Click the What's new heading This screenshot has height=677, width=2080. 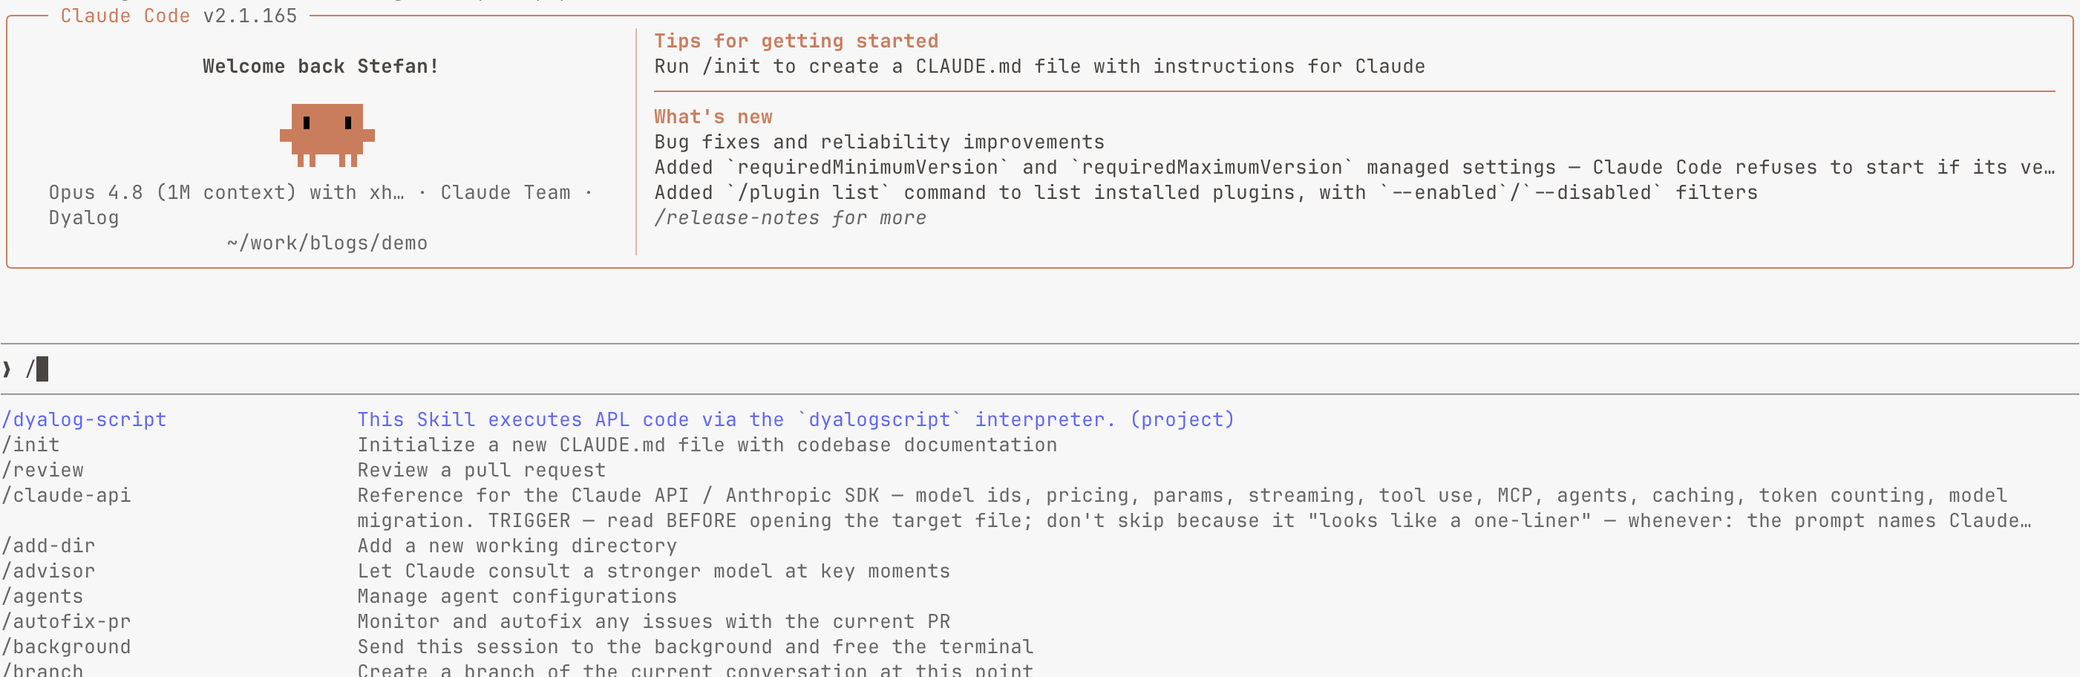click(713, 117)
